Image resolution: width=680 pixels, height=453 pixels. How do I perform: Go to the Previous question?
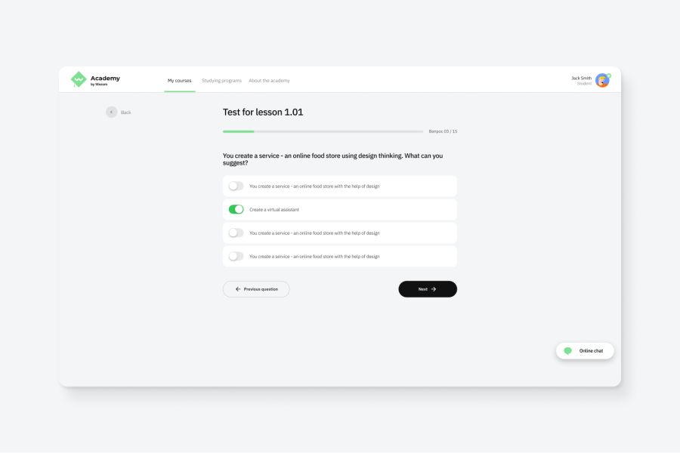click(256, 289)
